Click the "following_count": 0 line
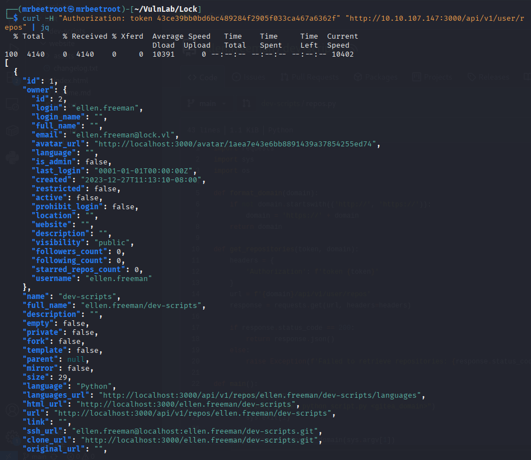This screenshot has height=460, width=531. click(78, 260)
